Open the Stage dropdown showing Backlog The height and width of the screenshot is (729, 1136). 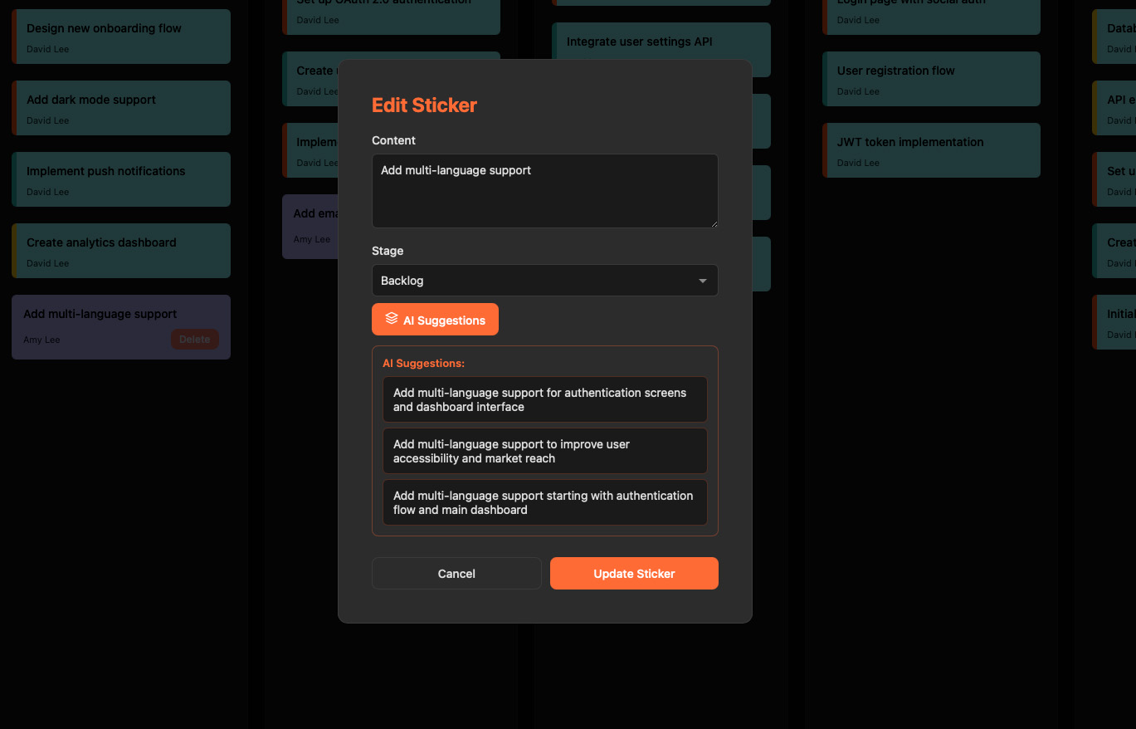(x=544, y=280)
